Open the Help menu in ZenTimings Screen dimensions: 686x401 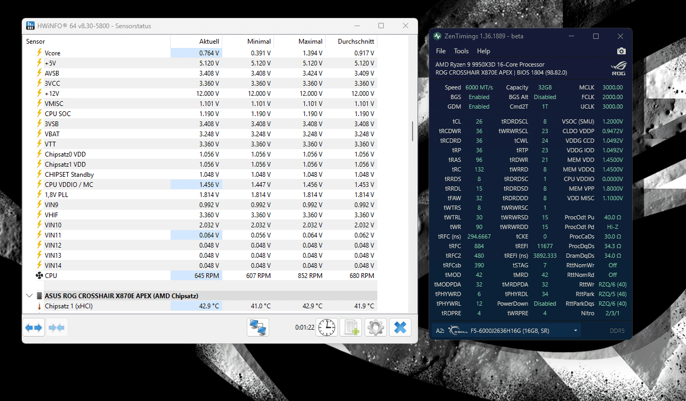click(x=483, y=51)
